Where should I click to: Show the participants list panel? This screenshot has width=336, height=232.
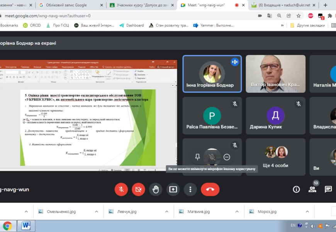pyautogui.click(x=312, y=189)
